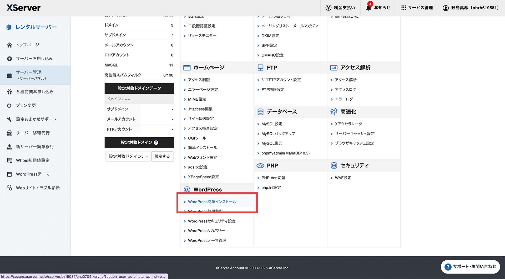This screenshot has width=505, height=279.
Task: Click the PHP logo icon
Action: (x=260, y=166)
